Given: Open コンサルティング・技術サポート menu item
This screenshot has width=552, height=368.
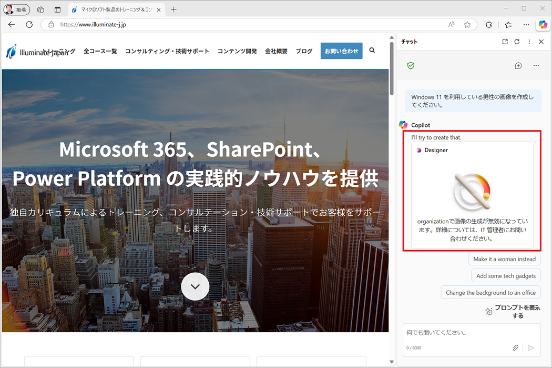Looking at the screenshot, I should [167, 51].
